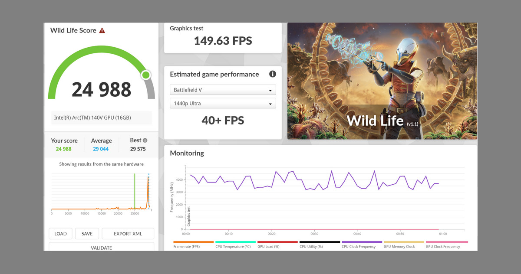The height and width of the screenshot is (274, 521).
Task: Click the VALIDATE button
Action: click(102, 247)
